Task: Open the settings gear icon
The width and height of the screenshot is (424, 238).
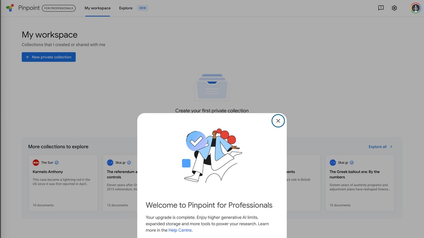Action: (x=394, y=8)
